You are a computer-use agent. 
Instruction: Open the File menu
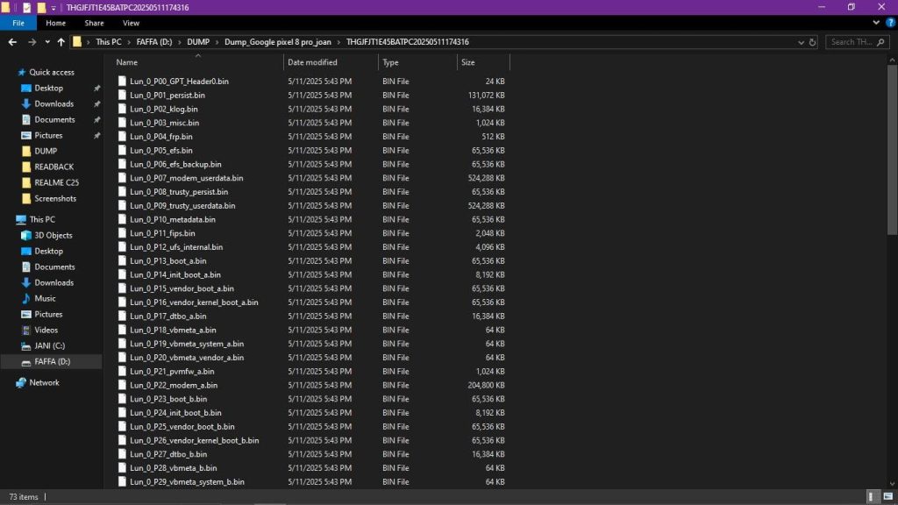coord(18,23)
